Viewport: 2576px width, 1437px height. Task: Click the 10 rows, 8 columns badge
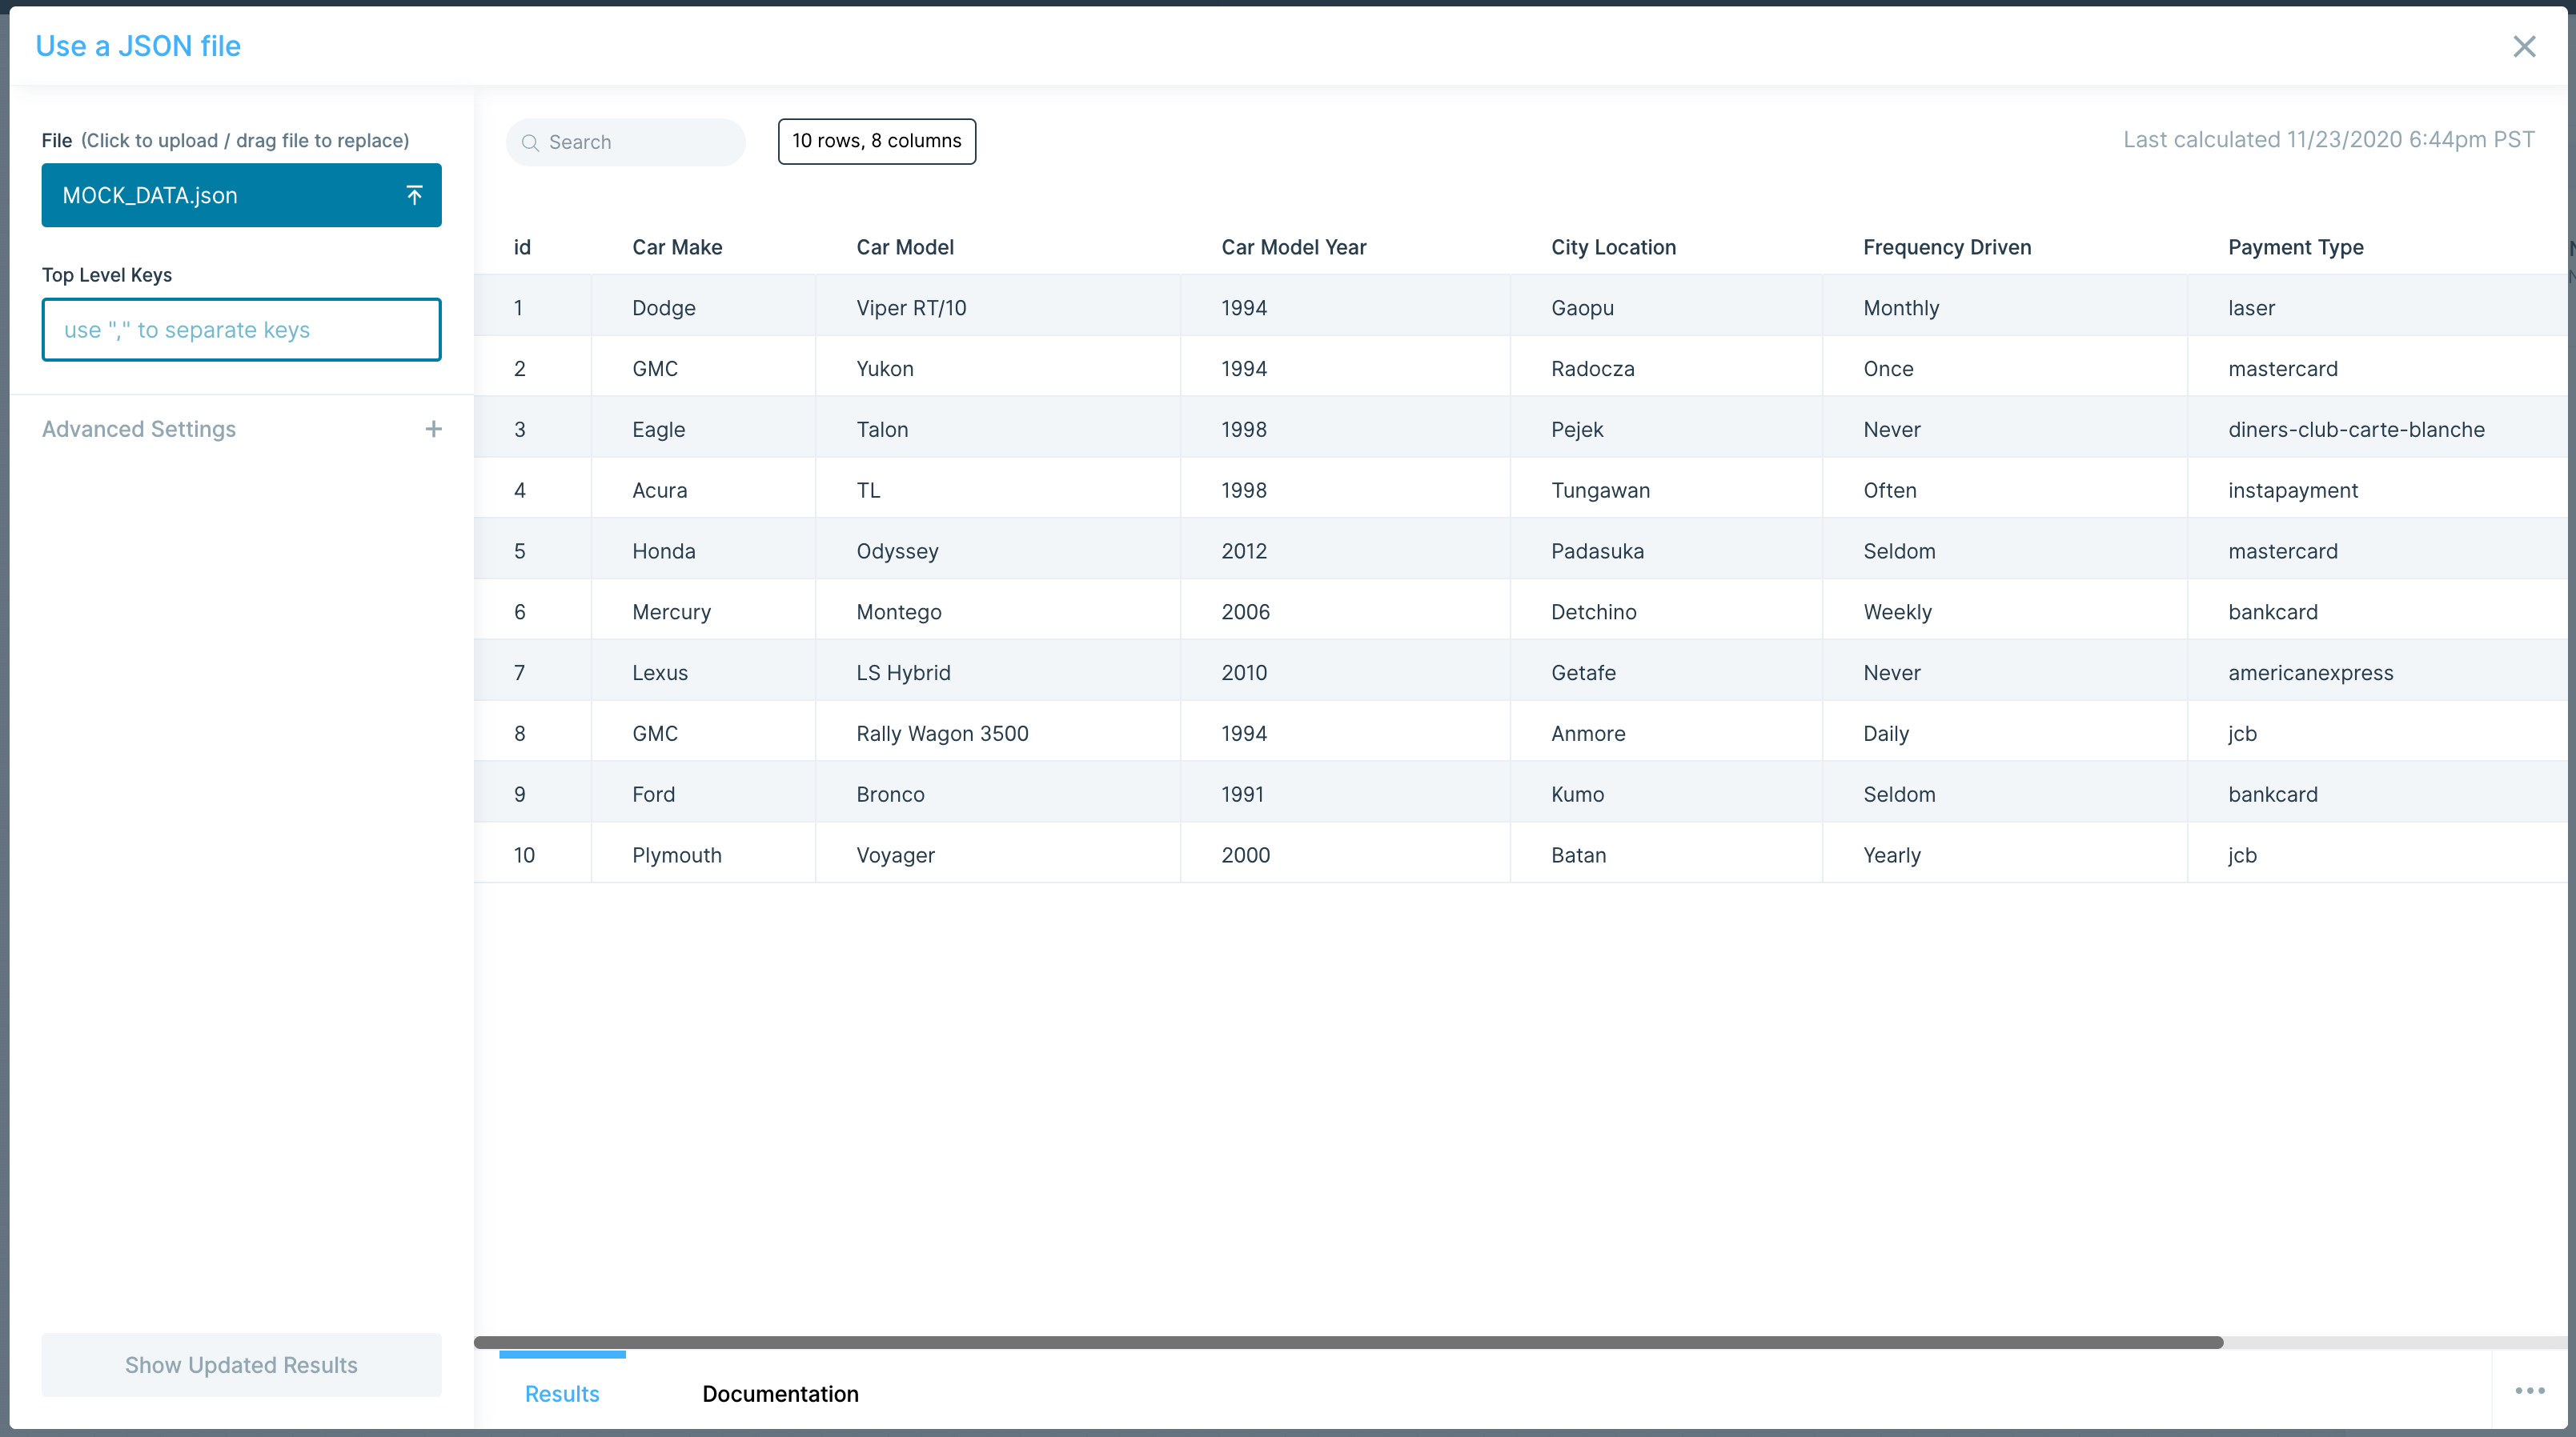tap(877, 141)
